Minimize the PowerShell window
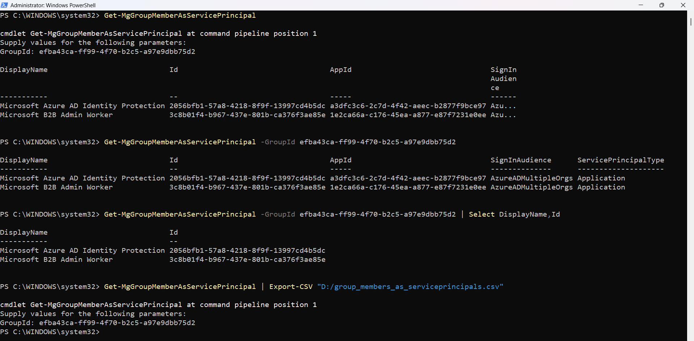 tap(641, 5)
